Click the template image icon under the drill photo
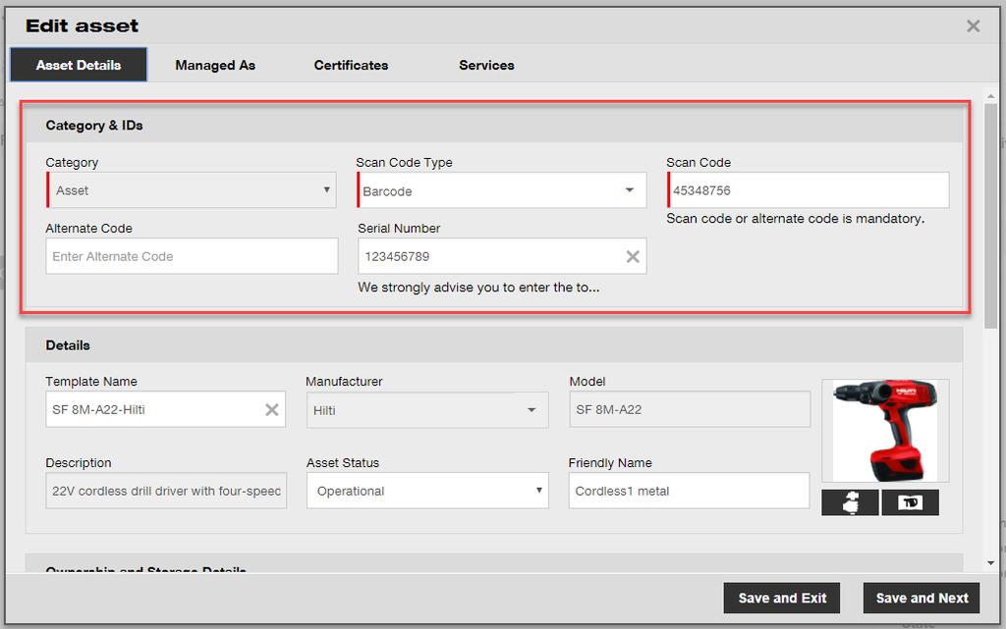Image resolution: width=1006 pixels, height=629 pixels. (x=911, y=502)
